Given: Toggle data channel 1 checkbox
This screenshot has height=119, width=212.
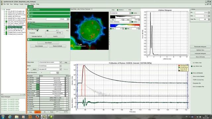Looking at the screenshot, I should (37, 31).
